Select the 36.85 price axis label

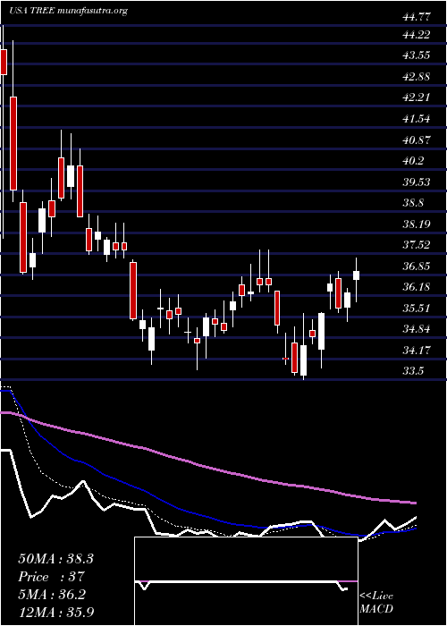[416, 266]
